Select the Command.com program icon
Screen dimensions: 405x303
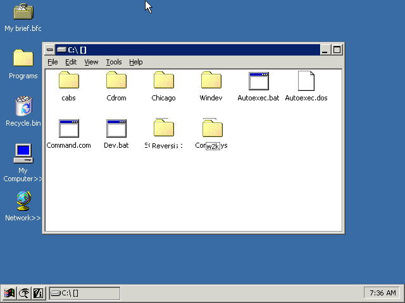(x=69, y=128)
